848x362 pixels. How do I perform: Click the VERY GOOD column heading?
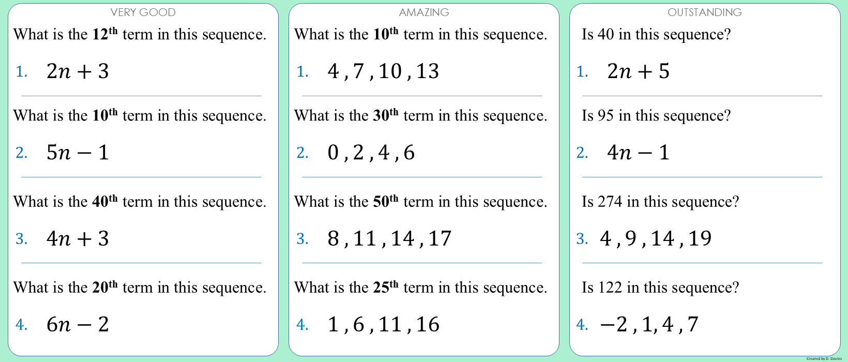pyautogui.click(x=143, y=12)
